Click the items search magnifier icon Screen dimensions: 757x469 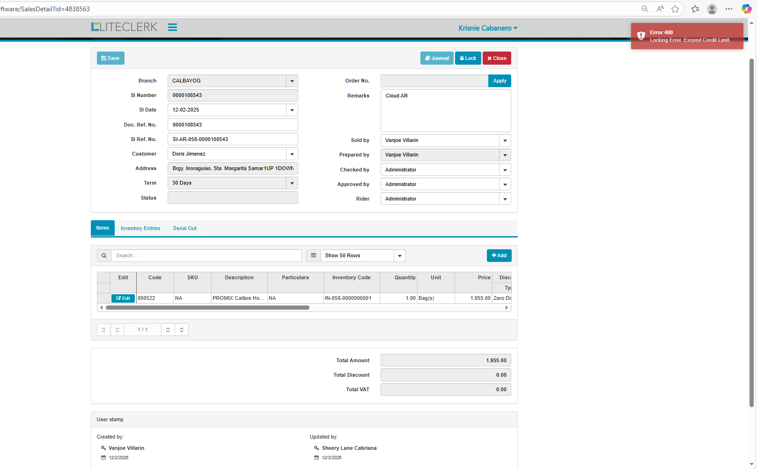104,256
